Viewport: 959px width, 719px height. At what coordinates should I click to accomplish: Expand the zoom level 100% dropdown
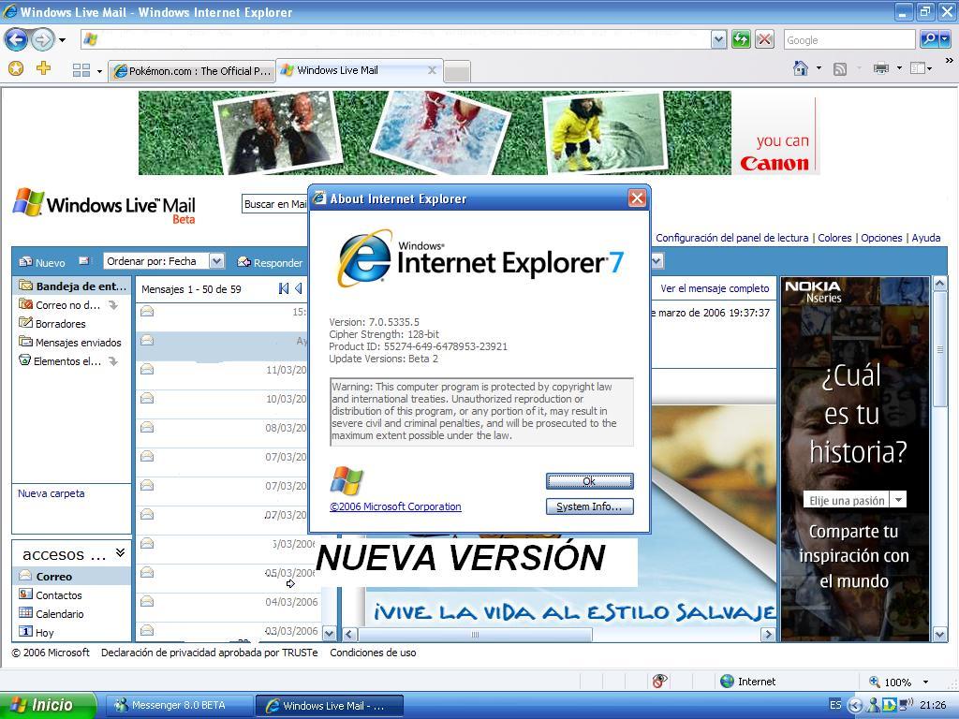coord(925,682)
